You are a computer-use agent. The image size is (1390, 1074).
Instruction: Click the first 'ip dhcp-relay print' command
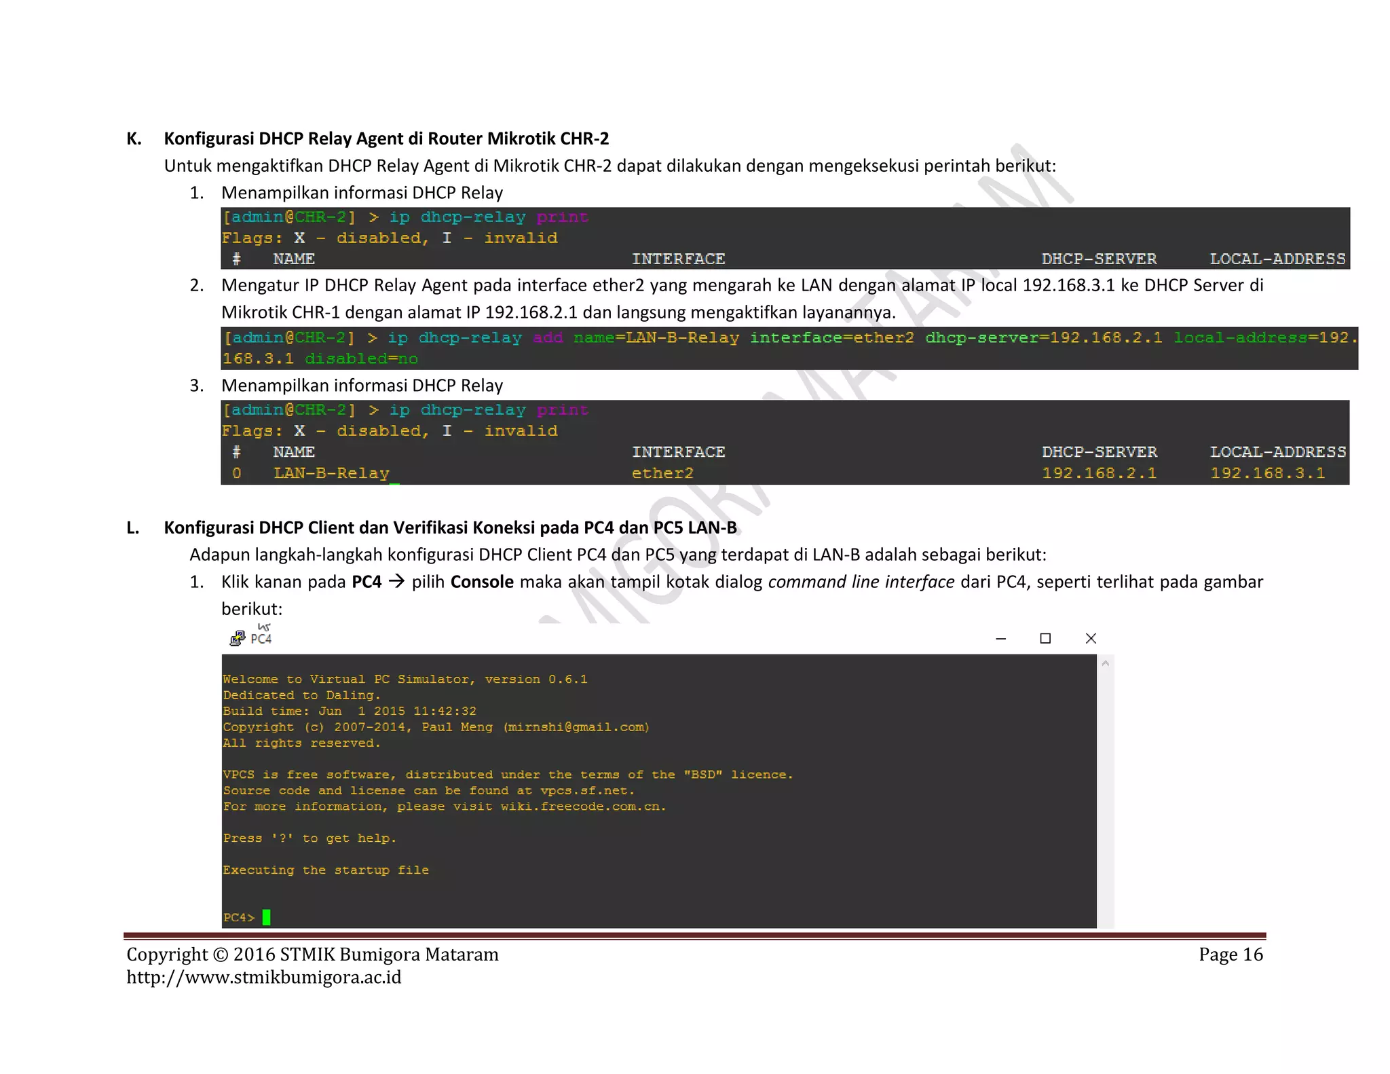488,217
